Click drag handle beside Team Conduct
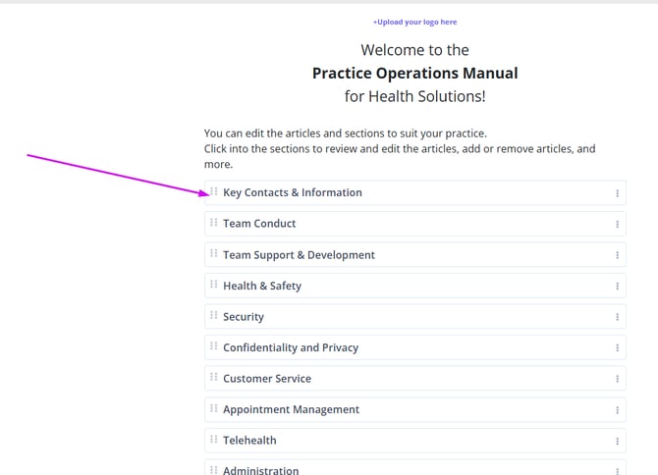The height and width of the screenshot is (475, 658). tap(214, 224)
